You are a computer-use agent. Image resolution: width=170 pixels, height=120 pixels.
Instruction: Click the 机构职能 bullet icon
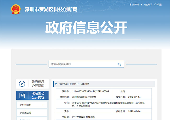[21, 105]
